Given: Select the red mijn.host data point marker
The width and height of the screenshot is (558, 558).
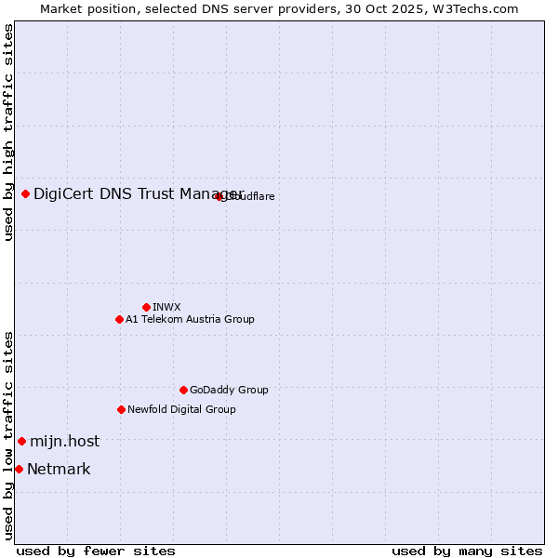Looking at the screenshot, I should 21,441.
